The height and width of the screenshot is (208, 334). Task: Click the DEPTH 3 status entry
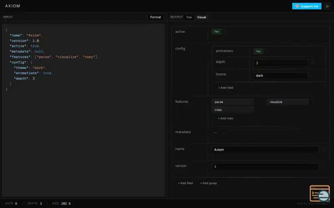(x=35, y=203)
